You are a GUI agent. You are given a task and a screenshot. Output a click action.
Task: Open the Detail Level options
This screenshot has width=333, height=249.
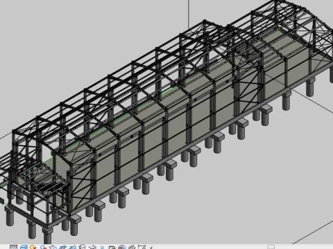pyautogui.click(x=14, y=248)
